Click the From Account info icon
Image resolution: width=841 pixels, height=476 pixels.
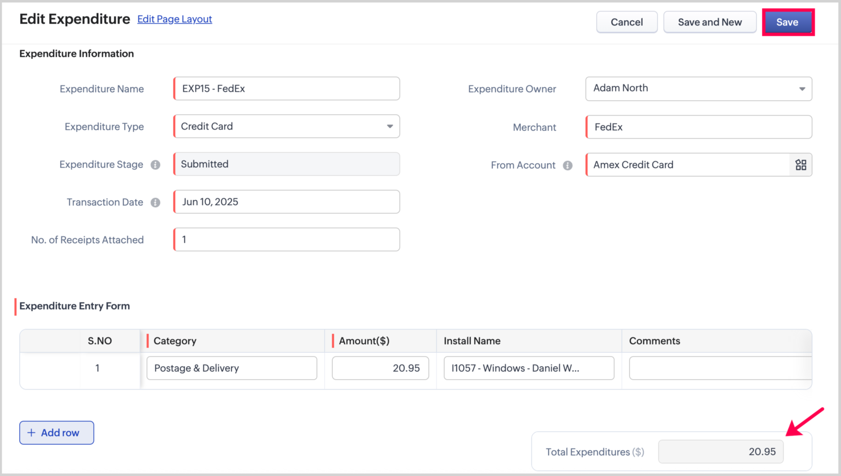(x=568, y=165)
